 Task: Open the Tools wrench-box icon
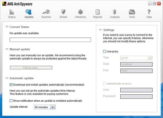(x=132, y=12)
